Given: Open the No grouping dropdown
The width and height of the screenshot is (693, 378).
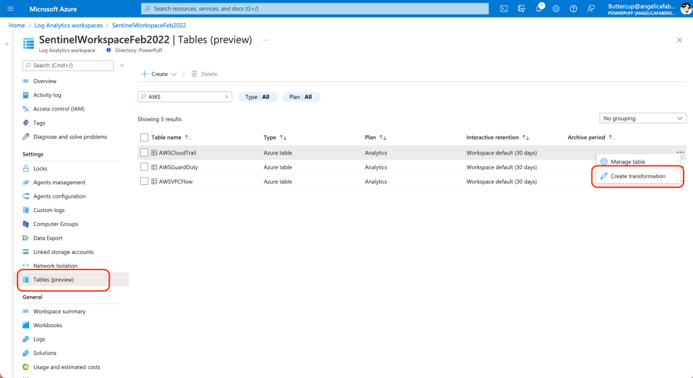Looking at the screenshot, I should [x=643, y=119].
